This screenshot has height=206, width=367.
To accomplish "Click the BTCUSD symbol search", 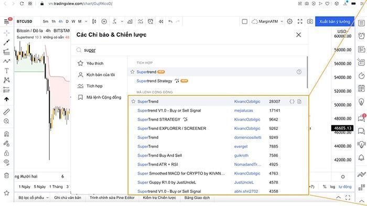I will click(x=24, y=21).
